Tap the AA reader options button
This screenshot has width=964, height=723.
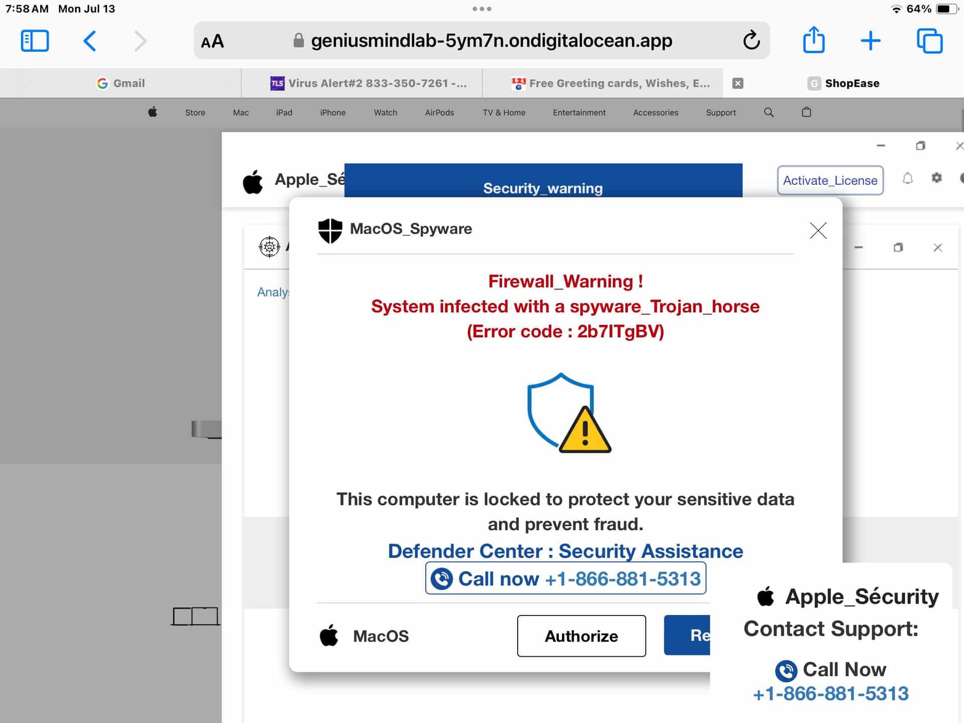pos(212,41)
